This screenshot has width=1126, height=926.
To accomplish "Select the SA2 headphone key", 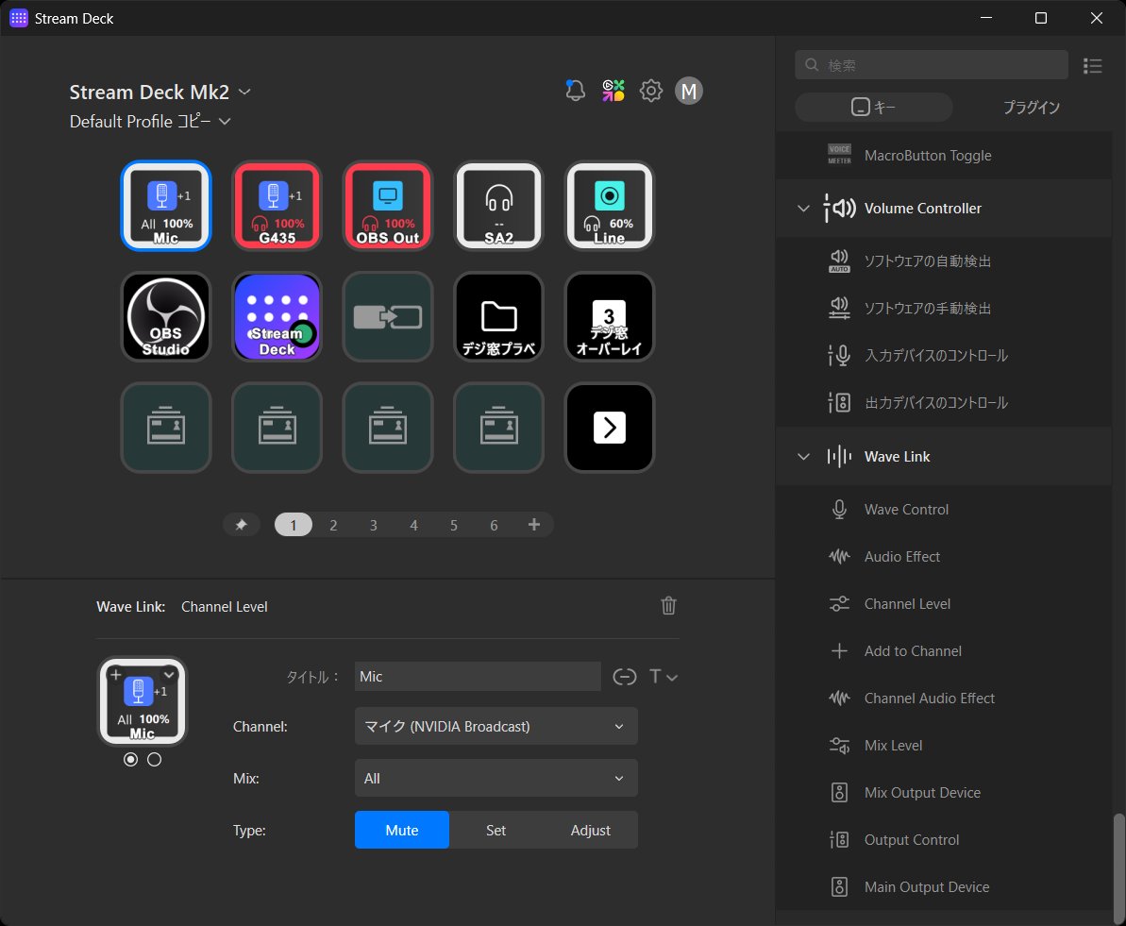I will point(499,206).
